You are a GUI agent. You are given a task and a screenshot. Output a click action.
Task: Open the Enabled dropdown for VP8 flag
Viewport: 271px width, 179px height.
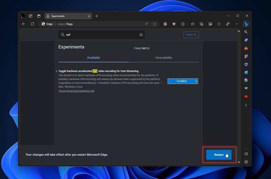click(183, 81)
